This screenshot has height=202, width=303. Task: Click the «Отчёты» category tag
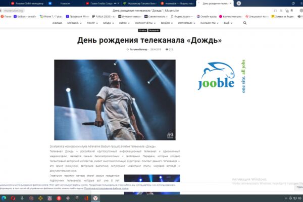[142, 30]
